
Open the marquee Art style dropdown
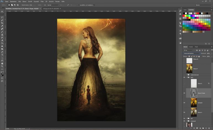[x=53, y=5]
